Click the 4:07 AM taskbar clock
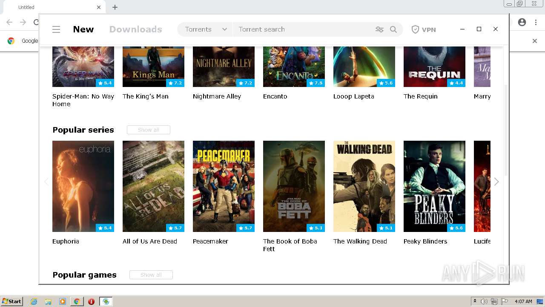The height and width of the screenshot is (307, 545). (x=523, y=301)
